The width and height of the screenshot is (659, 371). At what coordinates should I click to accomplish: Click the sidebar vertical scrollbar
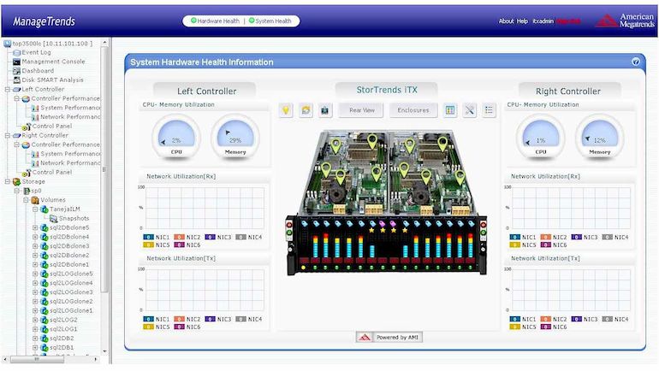[105, 197]
